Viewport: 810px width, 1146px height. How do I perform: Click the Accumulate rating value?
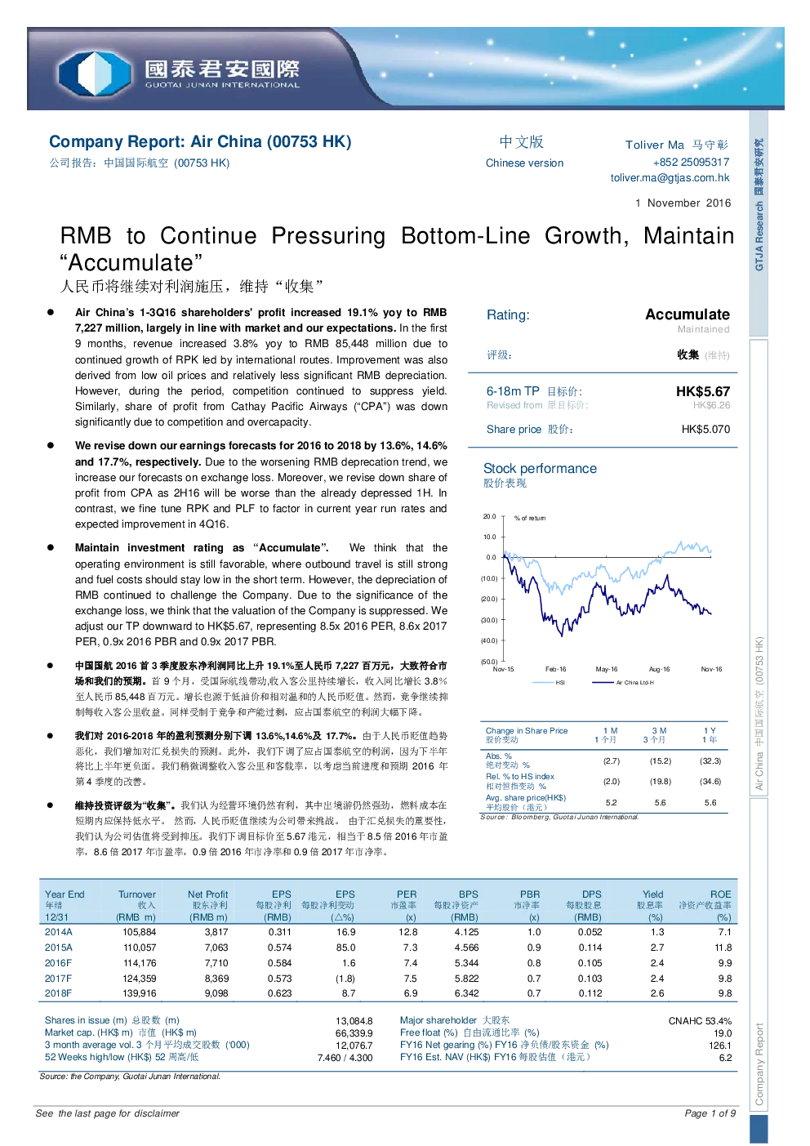688,315
